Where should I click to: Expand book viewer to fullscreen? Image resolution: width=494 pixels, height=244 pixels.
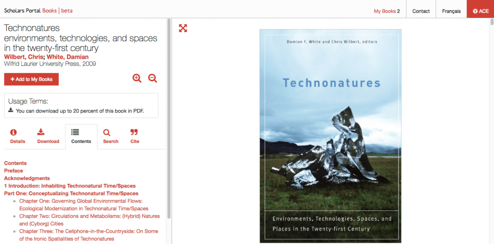(x=183, y=28)
